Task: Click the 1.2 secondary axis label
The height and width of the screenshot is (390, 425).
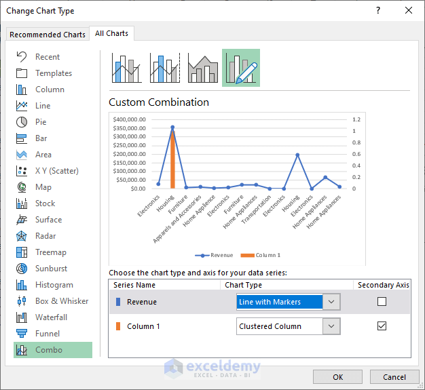Action: click(x=356, y=119)
